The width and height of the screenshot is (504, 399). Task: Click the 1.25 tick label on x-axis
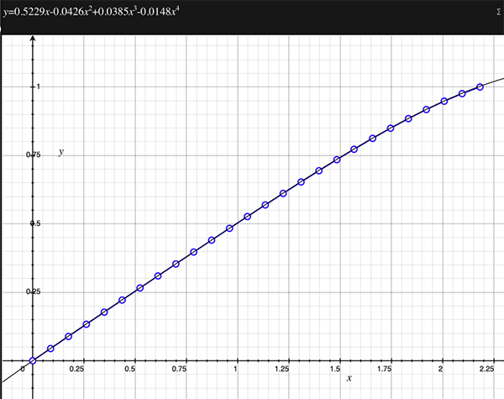[286, 369]
